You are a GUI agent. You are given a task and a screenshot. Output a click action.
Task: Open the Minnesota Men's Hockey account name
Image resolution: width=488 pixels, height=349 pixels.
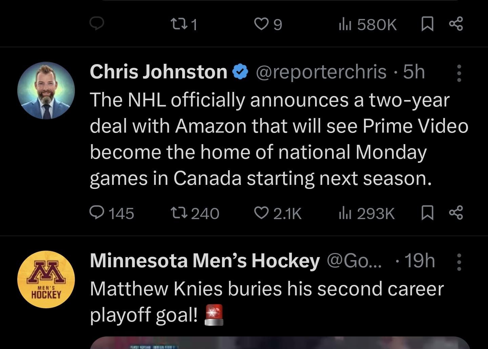[205, 260]
